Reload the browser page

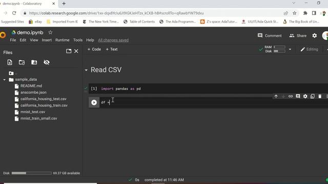(14, 13)
